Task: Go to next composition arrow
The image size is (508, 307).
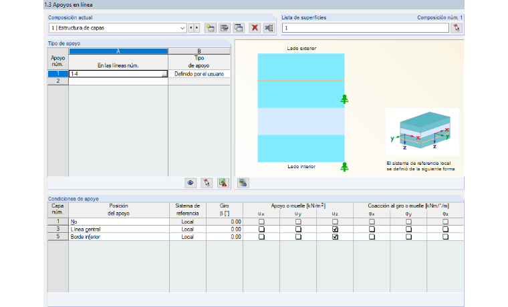Action: coord(197,28)
